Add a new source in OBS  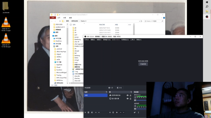pyautogui.click(x=110, y=112)
